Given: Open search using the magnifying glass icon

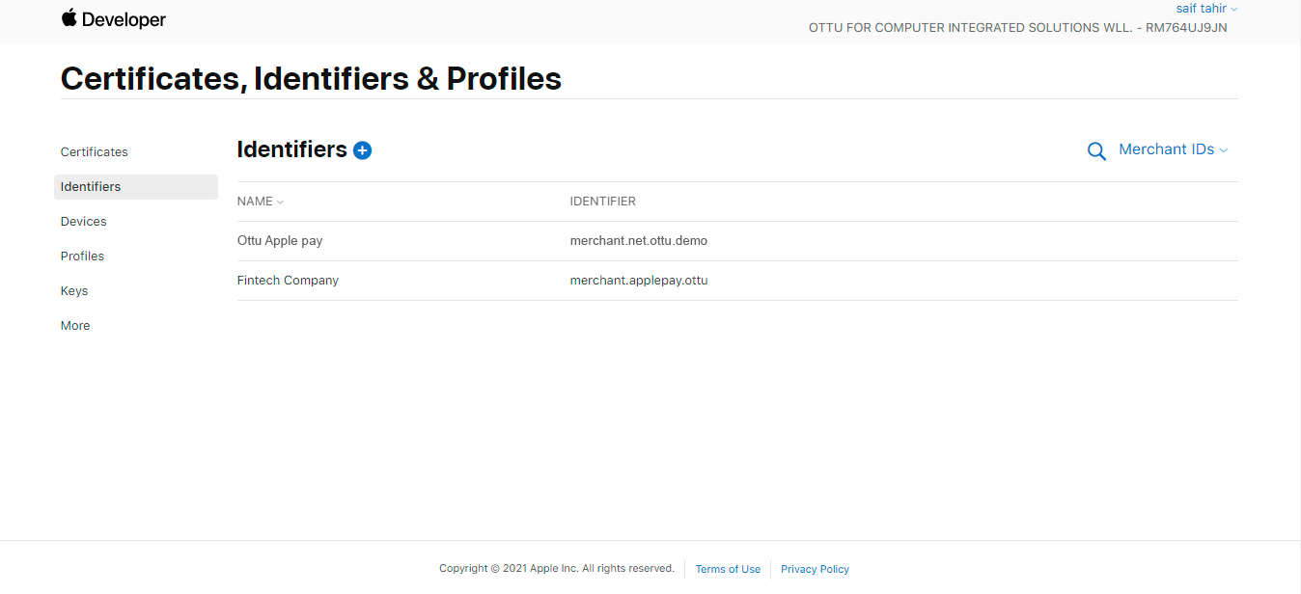Looking at the screenshot, I should (x=1096, y=150).
